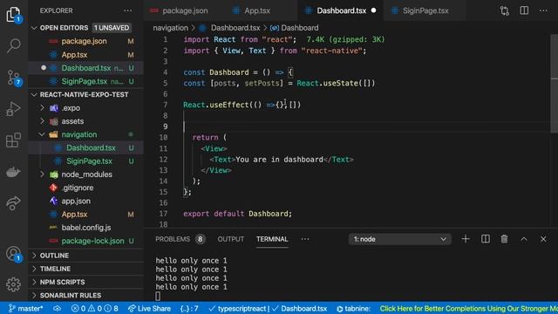The height and width of the screenshot is (314, 558).
Task: Close the terminal panel
Action: pyautogui.click(x=543, y=239)
